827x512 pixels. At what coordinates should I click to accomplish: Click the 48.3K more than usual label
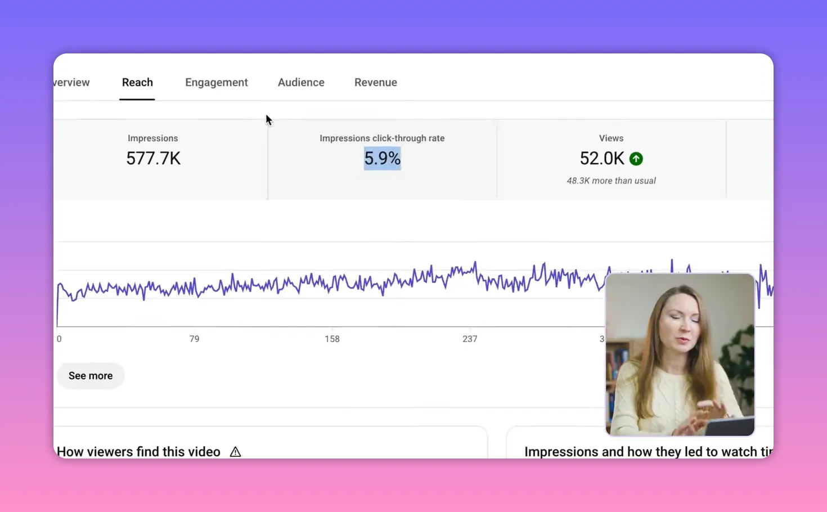[611, 180]
